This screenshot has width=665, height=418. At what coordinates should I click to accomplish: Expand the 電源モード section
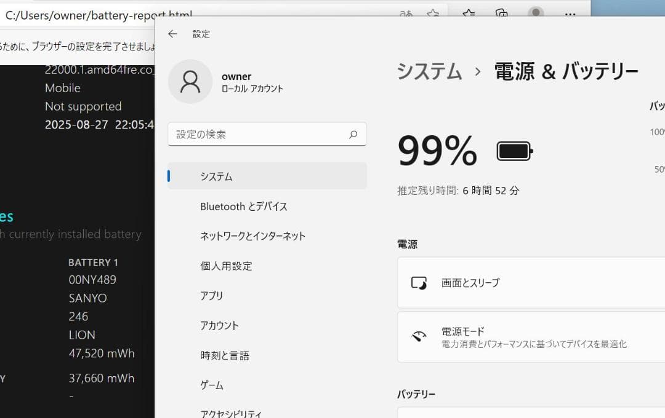[531, 337]
